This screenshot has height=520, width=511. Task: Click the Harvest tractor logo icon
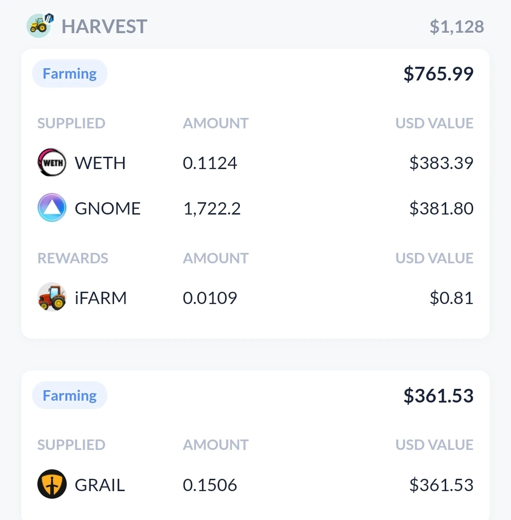point(38,26)
